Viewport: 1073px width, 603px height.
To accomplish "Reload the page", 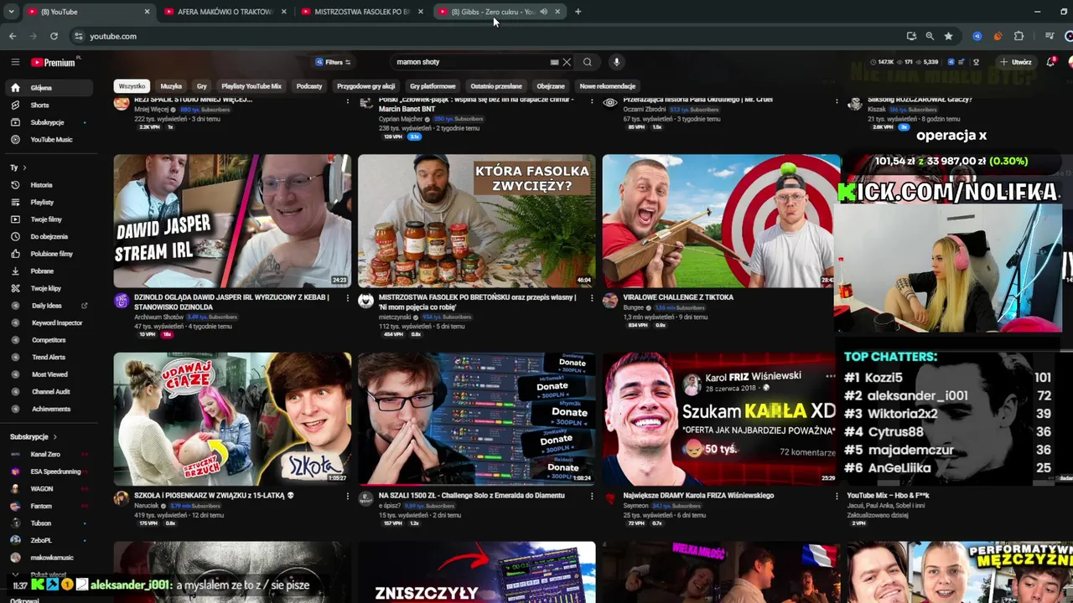I will tap(54, 36).
